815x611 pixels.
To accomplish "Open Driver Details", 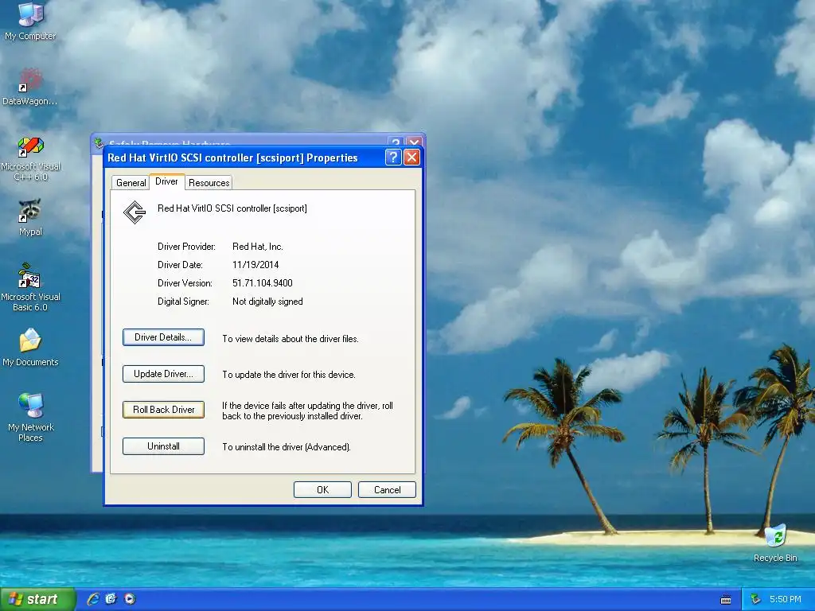I will (163, 337).
